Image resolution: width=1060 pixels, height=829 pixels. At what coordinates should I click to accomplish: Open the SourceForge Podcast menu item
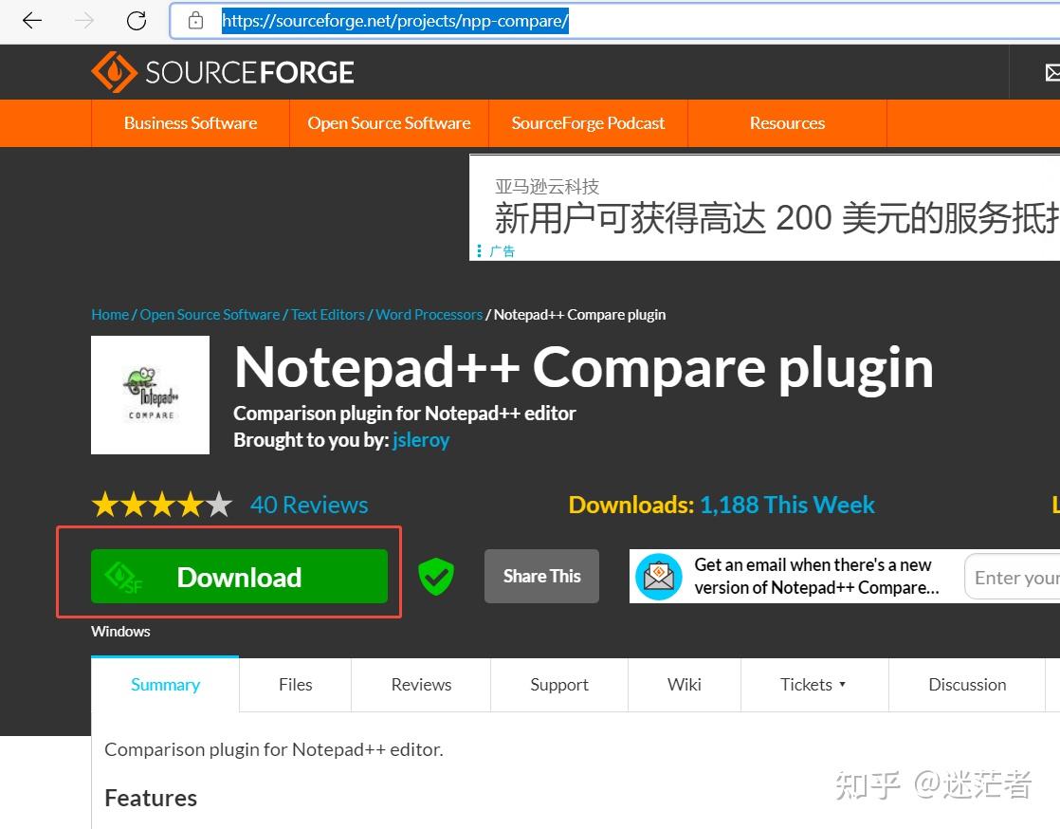point(588,123)
